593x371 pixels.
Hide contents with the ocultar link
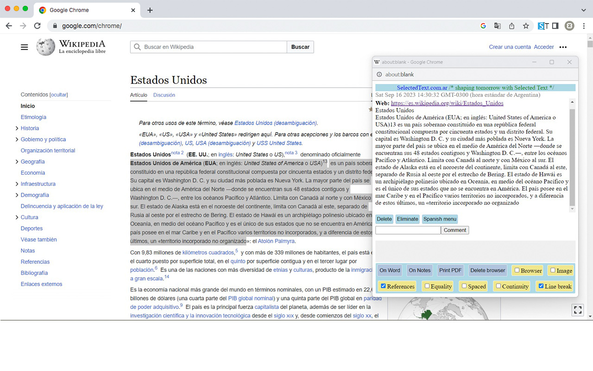click(59, 95)
